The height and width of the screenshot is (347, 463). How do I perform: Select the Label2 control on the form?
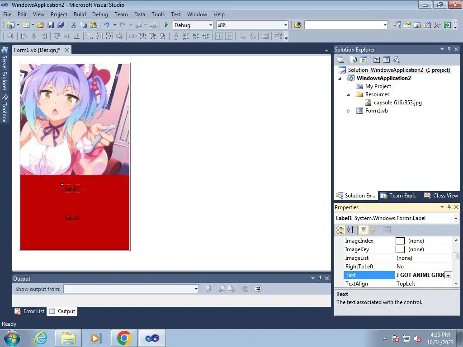pyautogui.click(x=72, y=218)
